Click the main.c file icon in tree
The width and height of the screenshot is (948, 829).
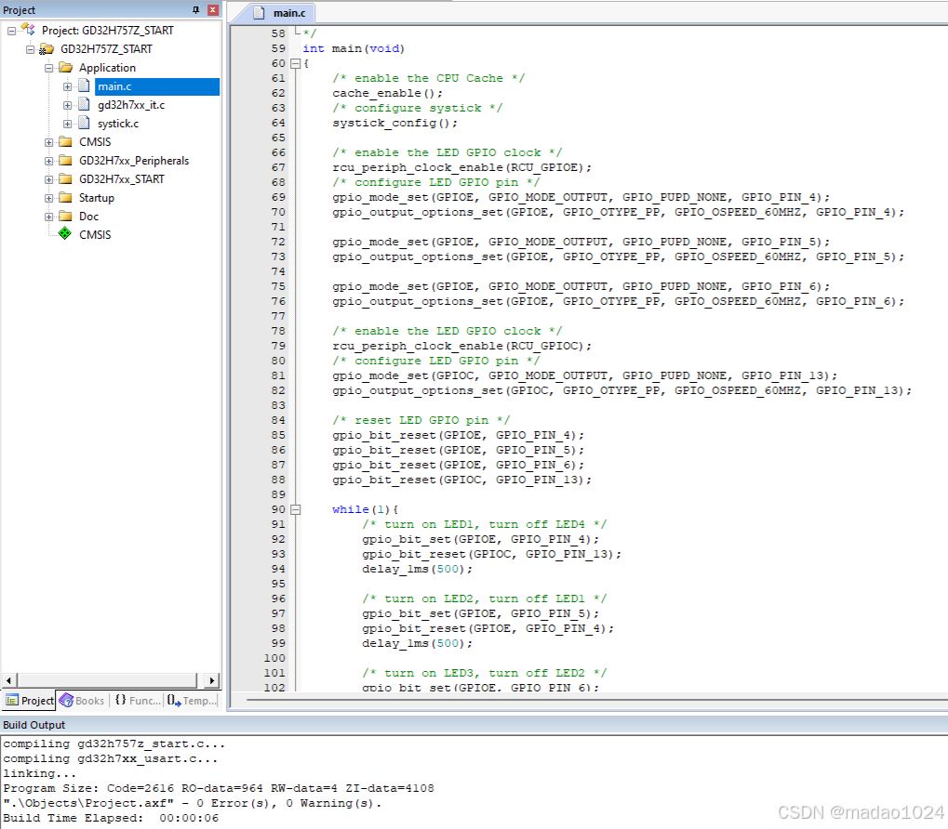click(x=84, y=86)
